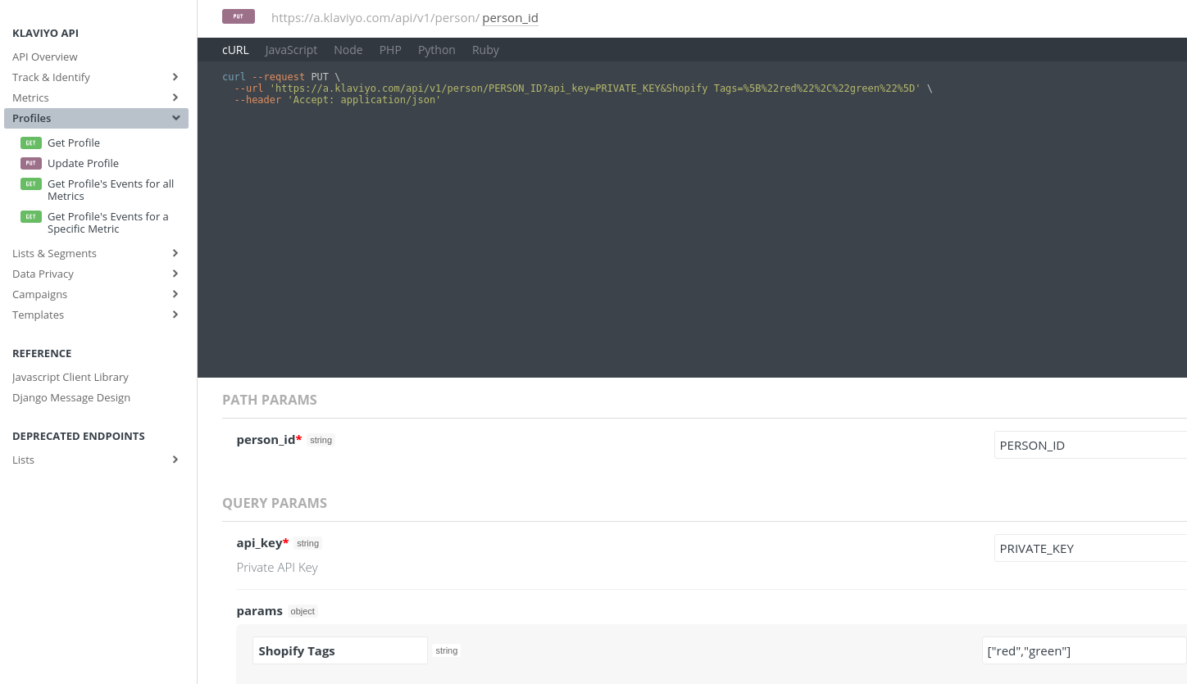Expand Lists & Segments chevron
This screenshot has width=1187, height=684.
pos(175,253)
